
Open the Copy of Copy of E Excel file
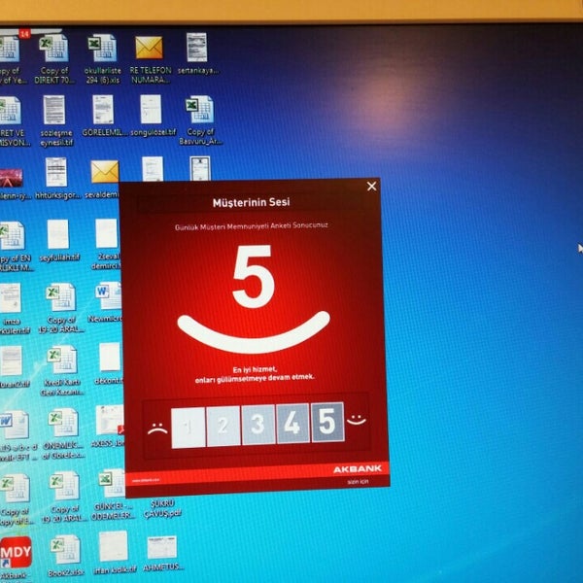(x=15, y=499)
